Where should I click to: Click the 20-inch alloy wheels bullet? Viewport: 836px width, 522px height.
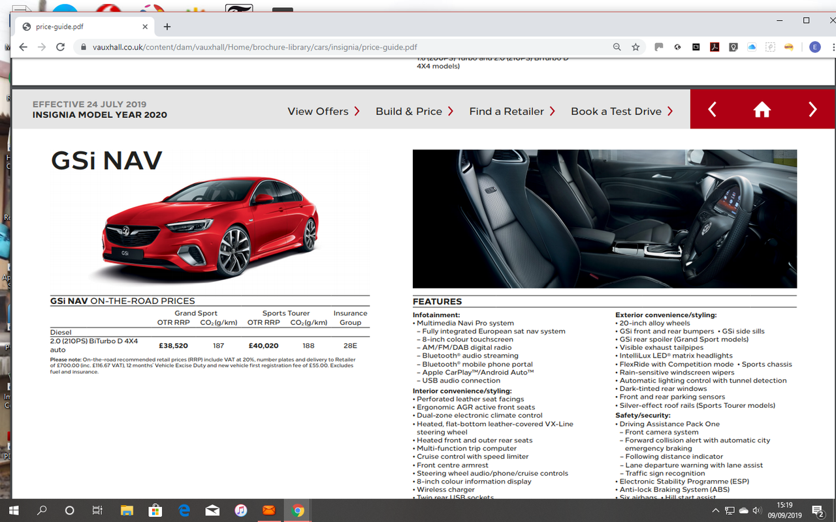(653, 323)
